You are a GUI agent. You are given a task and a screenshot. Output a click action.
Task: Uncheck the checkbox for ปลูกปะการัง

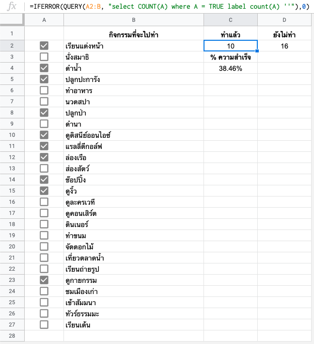tap(44, 79)
